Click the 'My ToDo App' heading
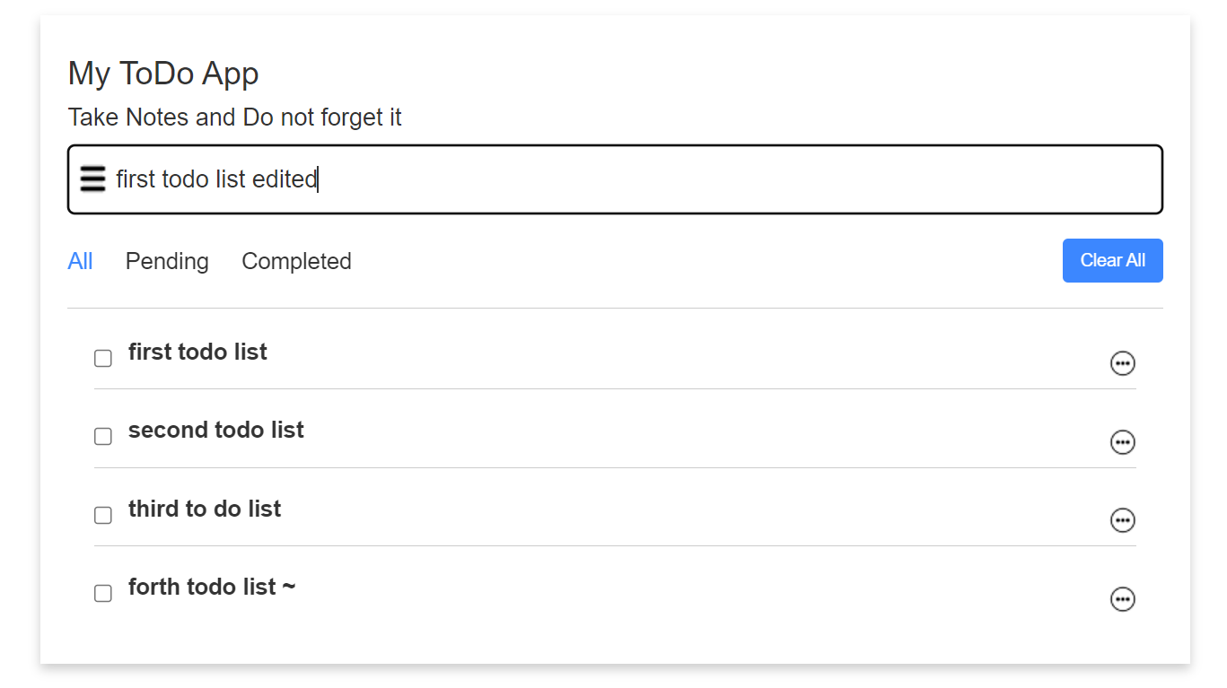The image size is (1227, 688). tap(163, 73)
